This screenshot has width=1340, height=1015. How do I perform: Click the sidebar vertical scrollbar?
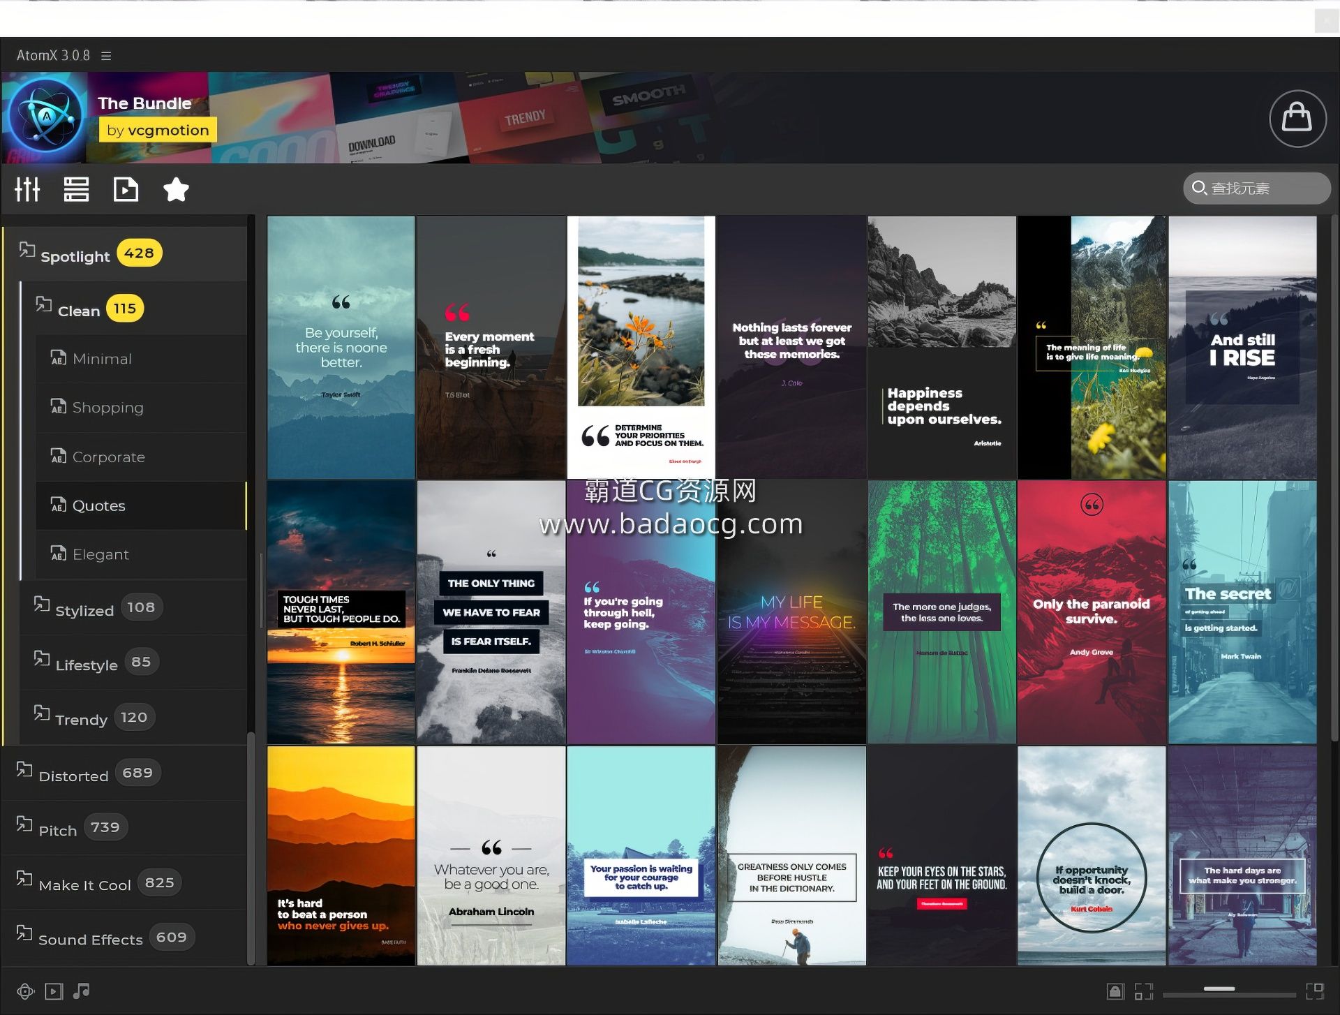click(251, 847)
